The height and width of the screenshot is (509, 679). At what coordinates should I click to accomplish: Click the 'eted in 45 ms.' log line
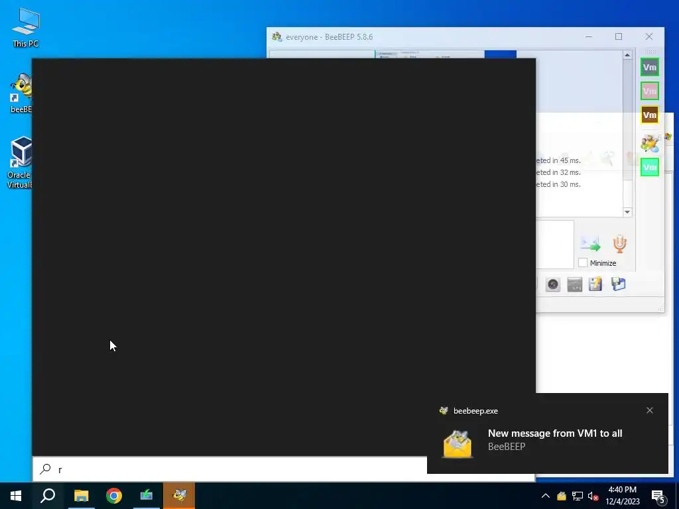[x=558, y=160]
